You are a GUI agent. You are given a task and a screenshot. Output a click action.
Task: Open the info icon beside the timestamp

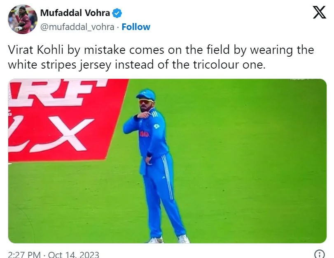pyautogui.click(x=319, y=254)
